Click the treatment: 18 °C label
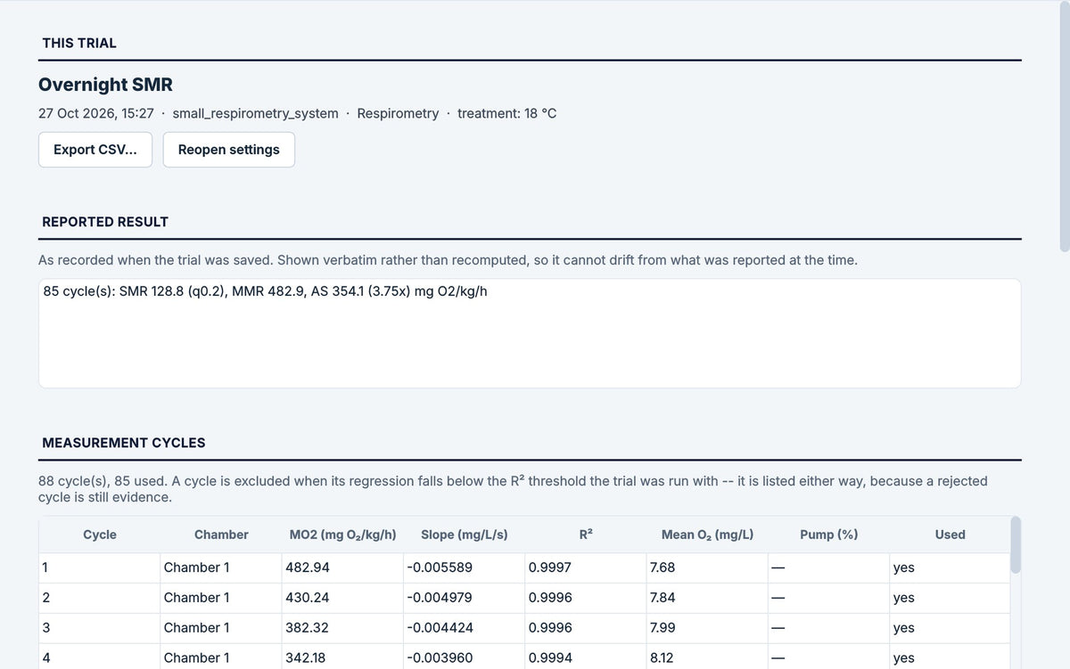The image size is (1070, 669). tap(507, 114)
